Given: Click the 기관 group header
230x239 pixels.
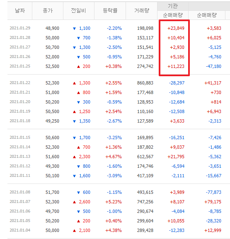Looking at the screenshot, I should pos(173,6).
